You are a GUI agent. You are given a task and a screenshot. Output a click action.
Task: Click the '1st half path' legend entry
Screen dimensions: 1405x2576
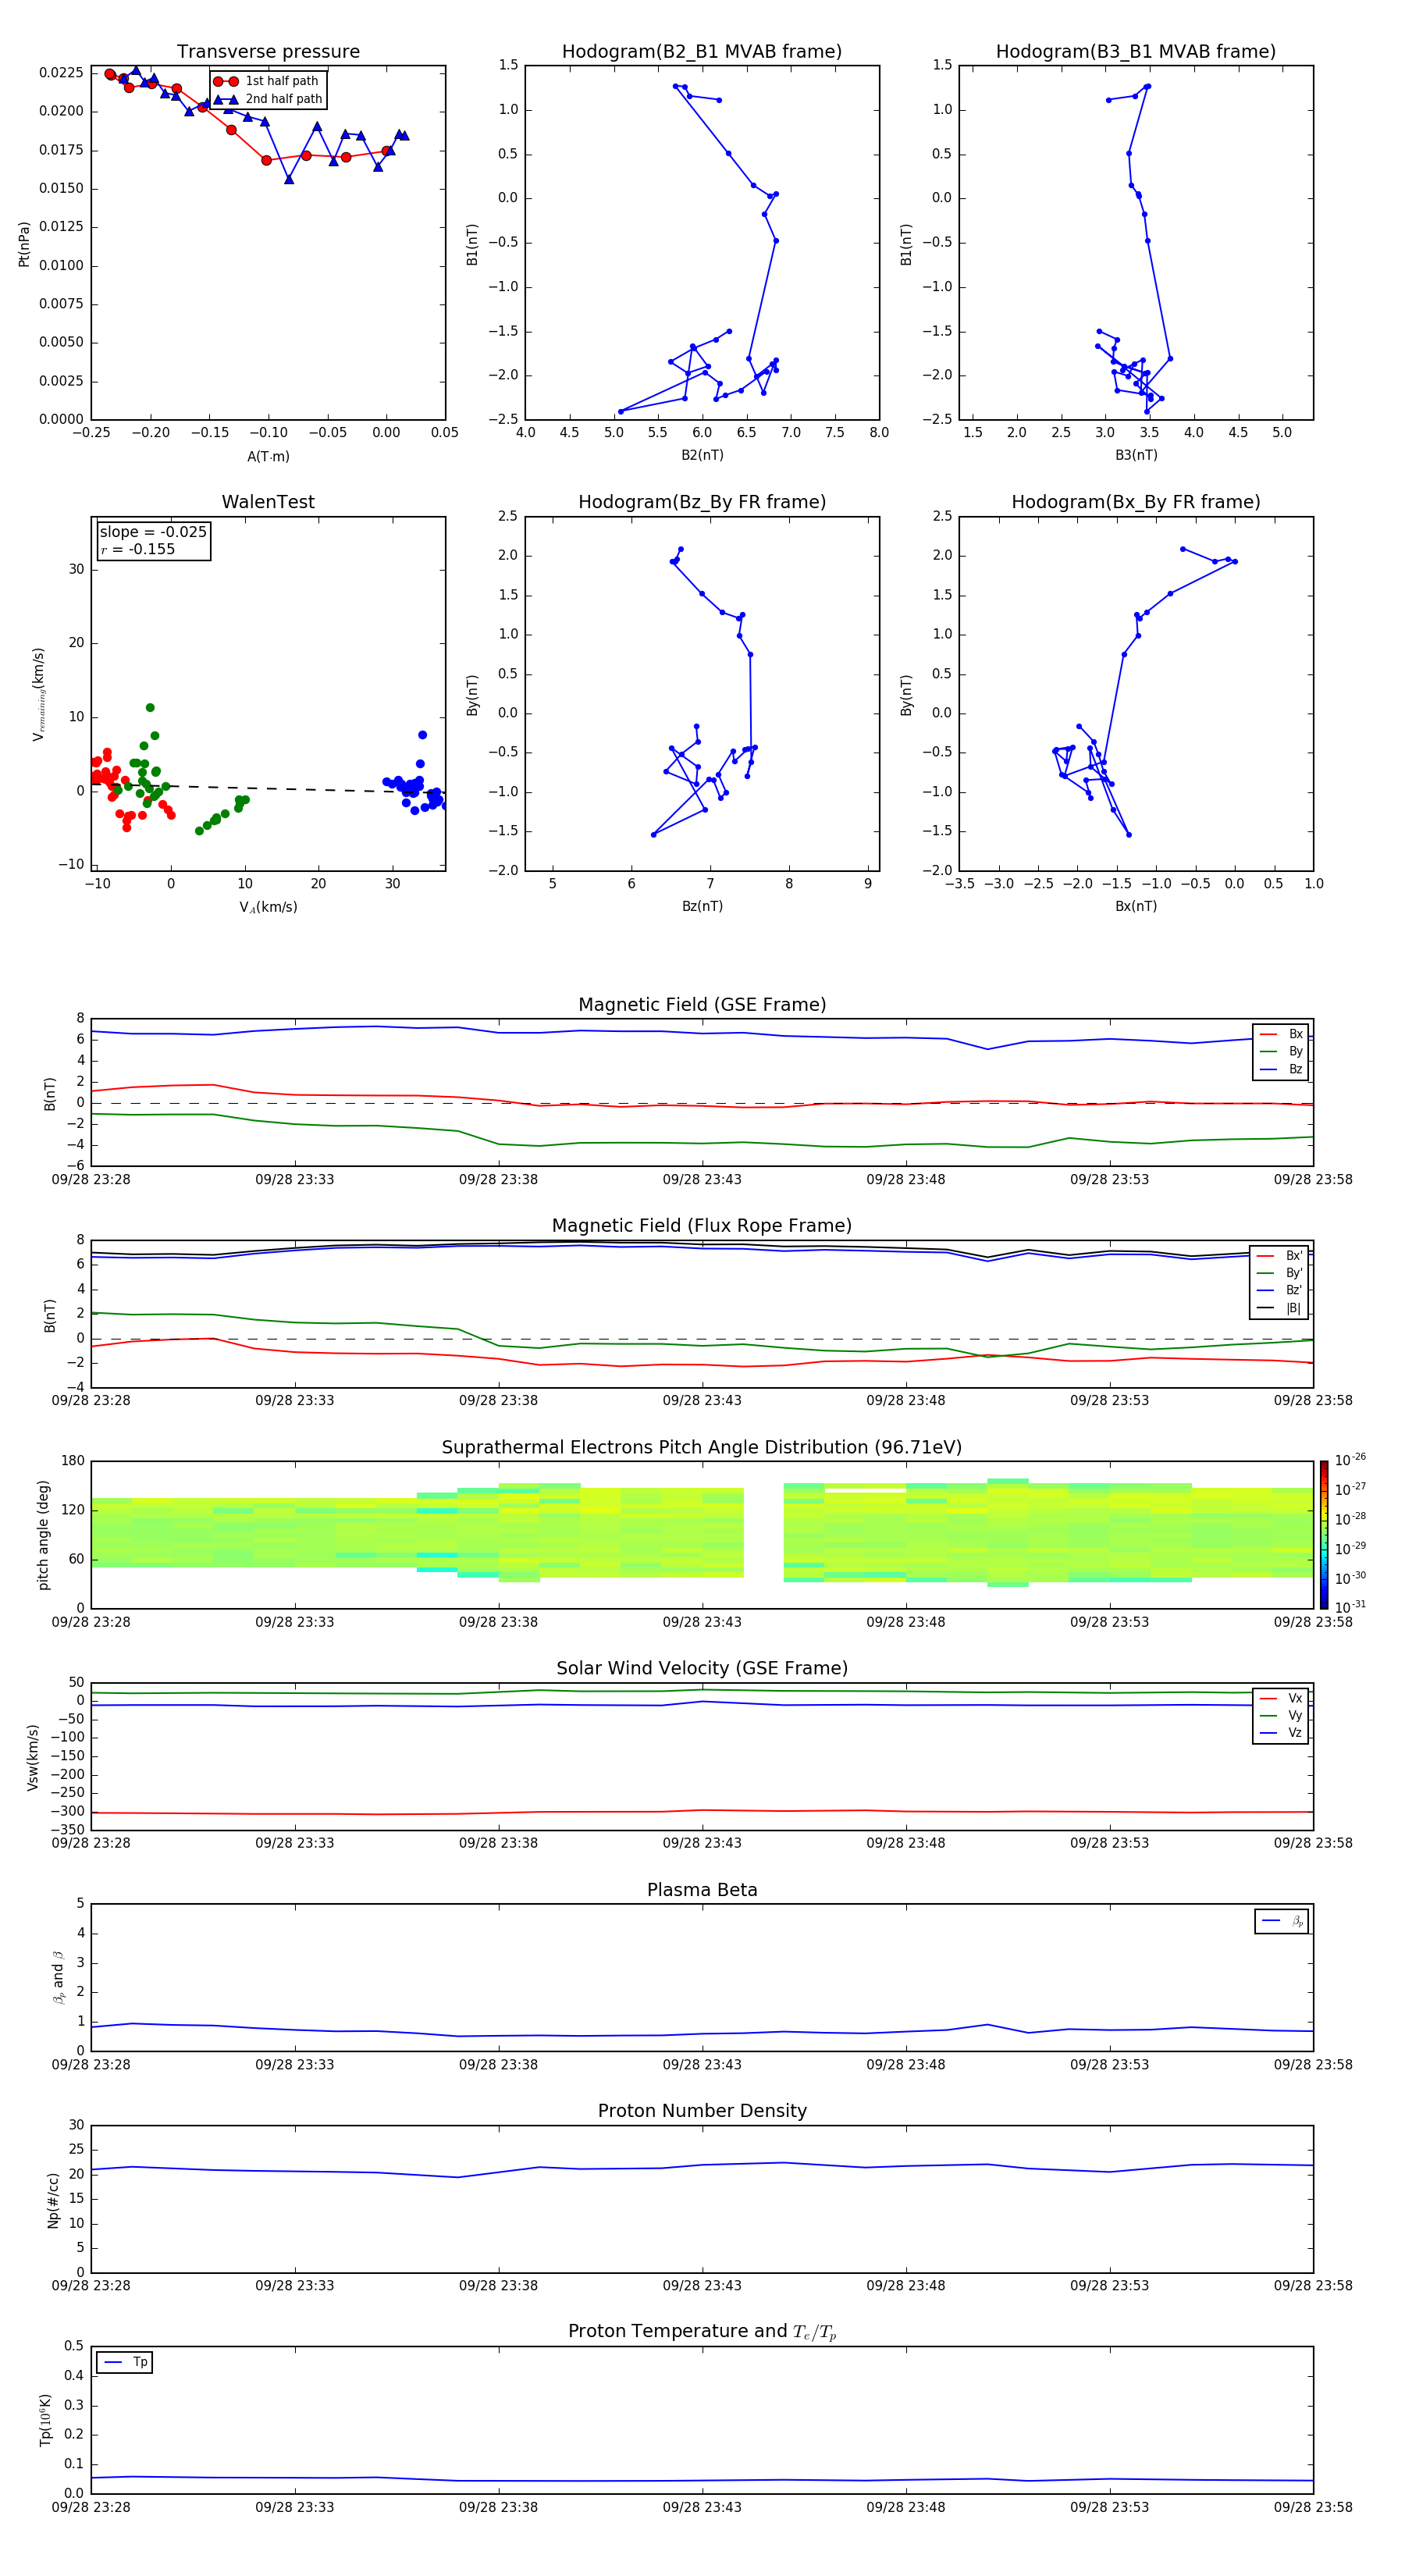(266, 81)
